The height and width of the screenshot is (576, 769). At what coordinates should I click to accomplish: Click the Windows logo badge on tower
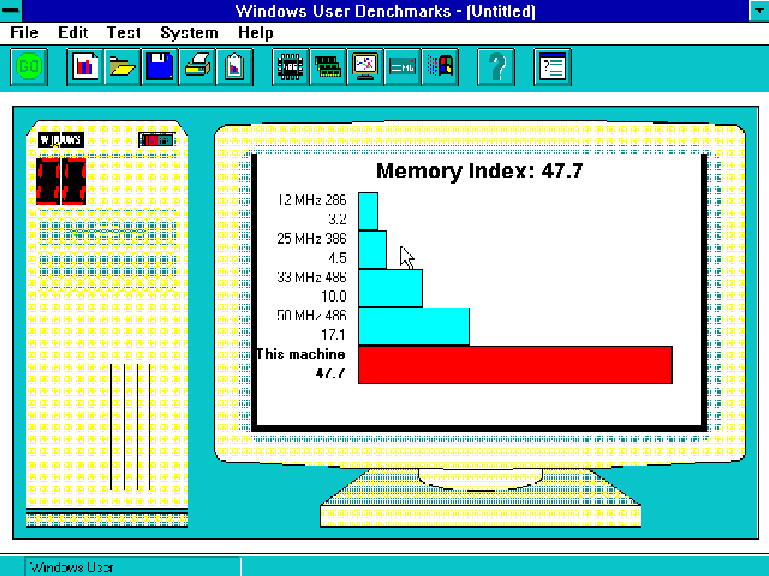[61, 140]
